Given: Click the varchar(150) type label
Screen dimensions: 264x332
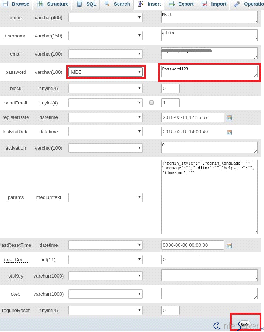Looking at the screenshot, I should click(x=48, y=36).
